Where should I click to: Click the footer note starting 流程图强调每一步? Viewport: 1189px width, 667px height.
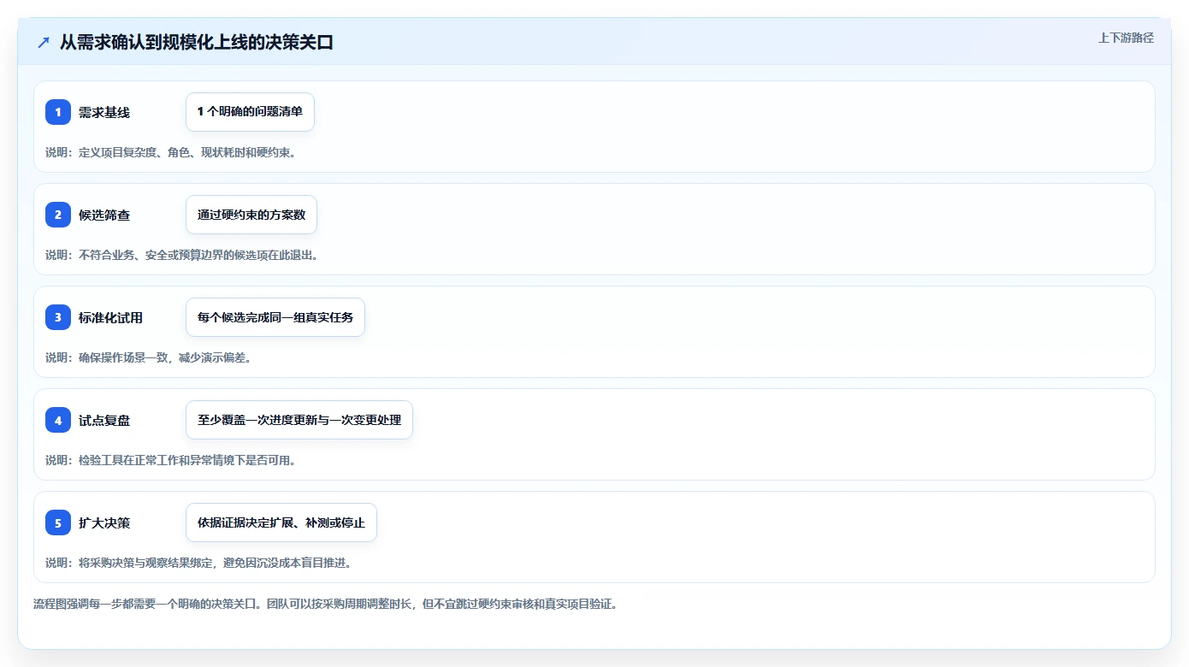click(x=325, y=604)
